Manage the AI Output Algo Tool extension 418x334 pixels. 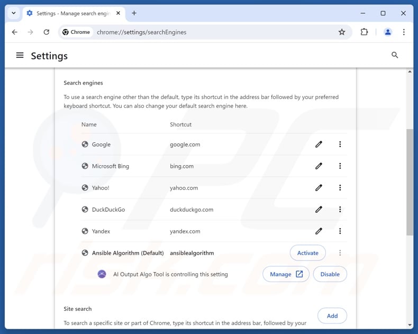286,274
